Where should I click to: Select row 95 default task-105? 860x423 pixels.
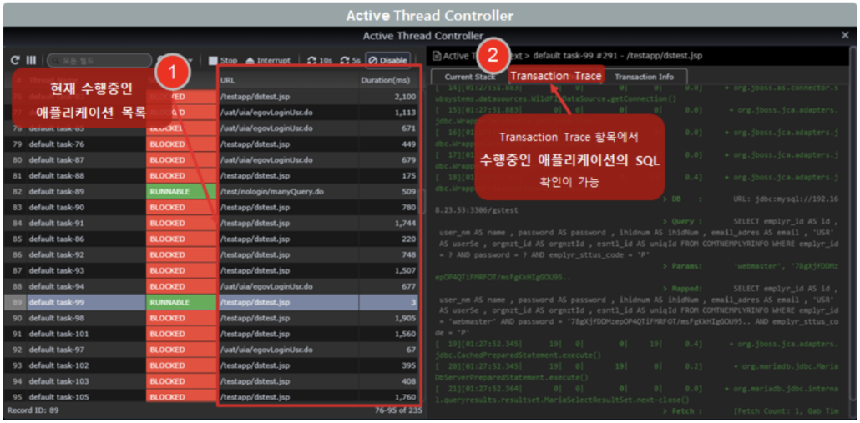[211, 396]
